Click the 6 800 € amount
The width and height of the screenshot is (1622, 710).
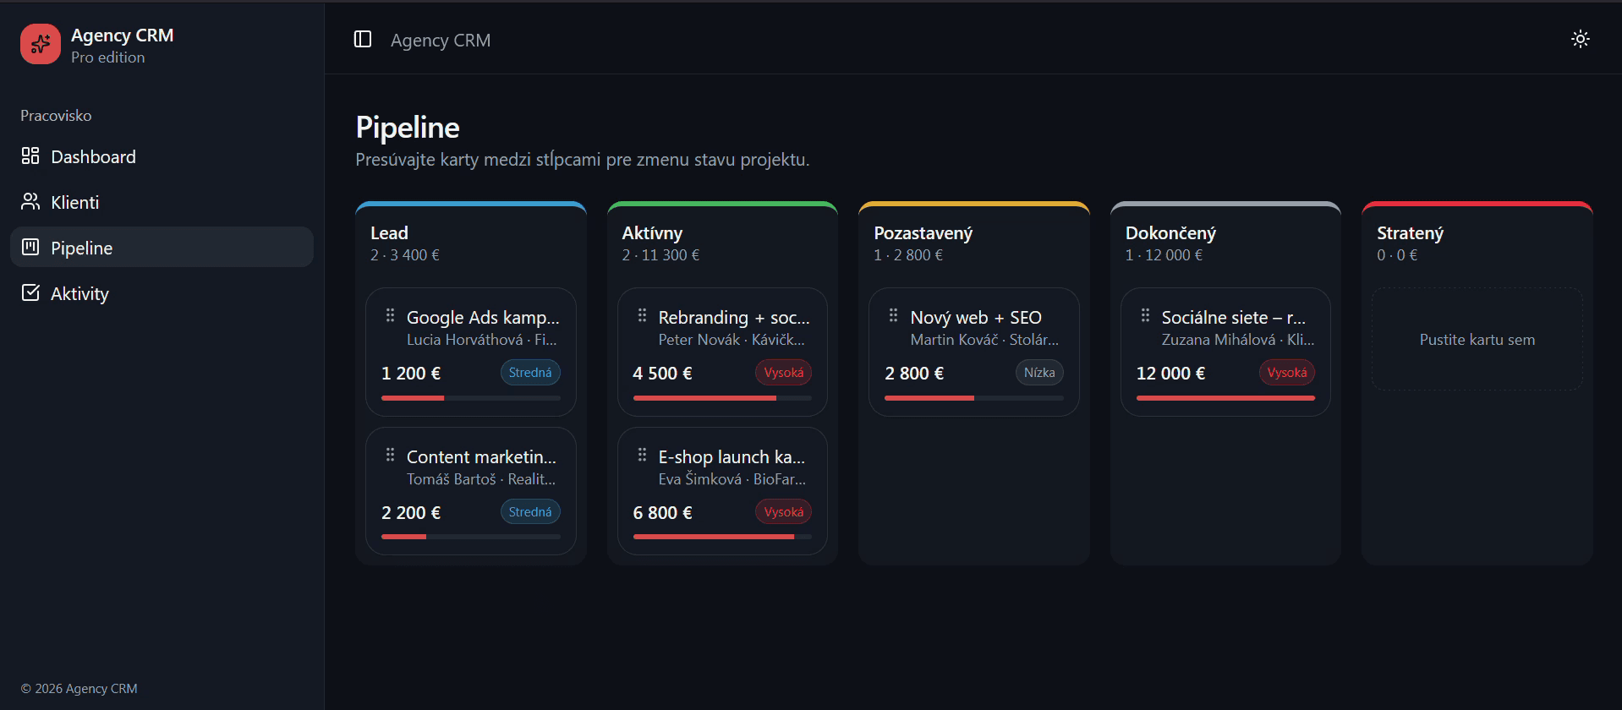(x=663, y=513)
